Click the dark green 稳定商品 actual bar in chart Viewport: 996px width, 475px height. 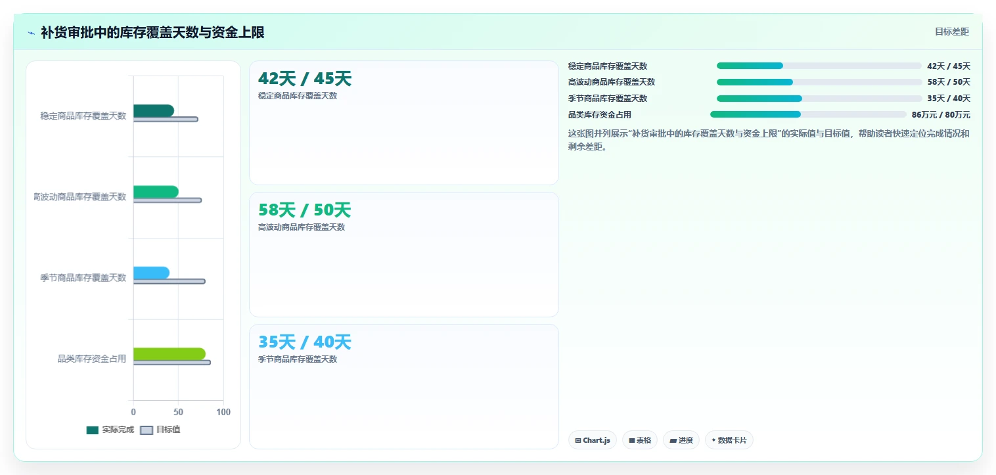[153, 110]
